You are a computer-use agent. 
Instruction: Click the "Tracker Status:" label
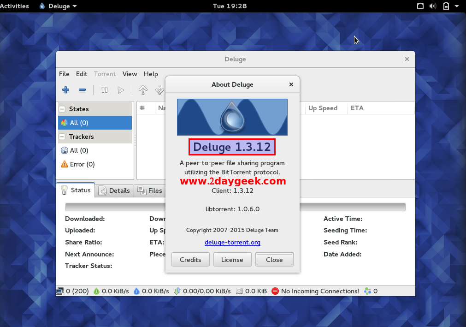pos(88,266)
